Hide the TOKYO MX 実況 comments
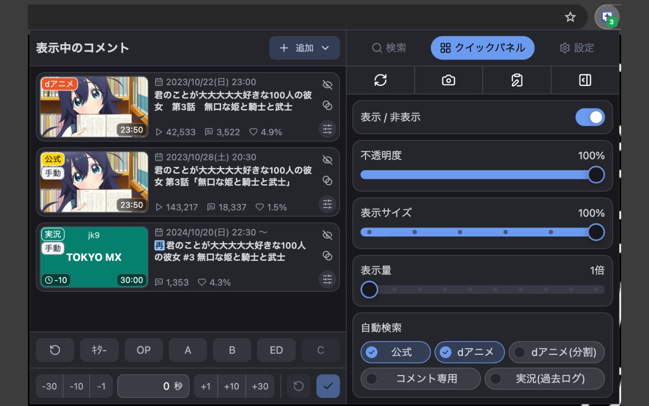 [328, 235]
